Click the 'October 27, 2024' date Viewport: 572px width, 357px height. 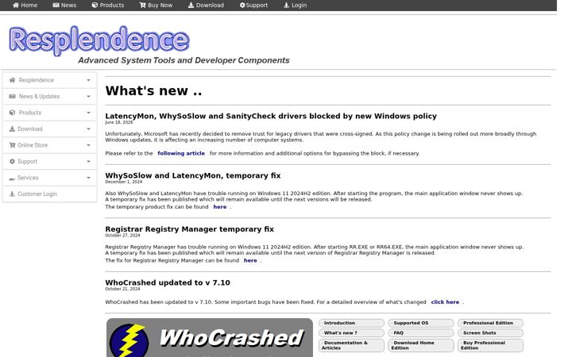click(122, 236)
